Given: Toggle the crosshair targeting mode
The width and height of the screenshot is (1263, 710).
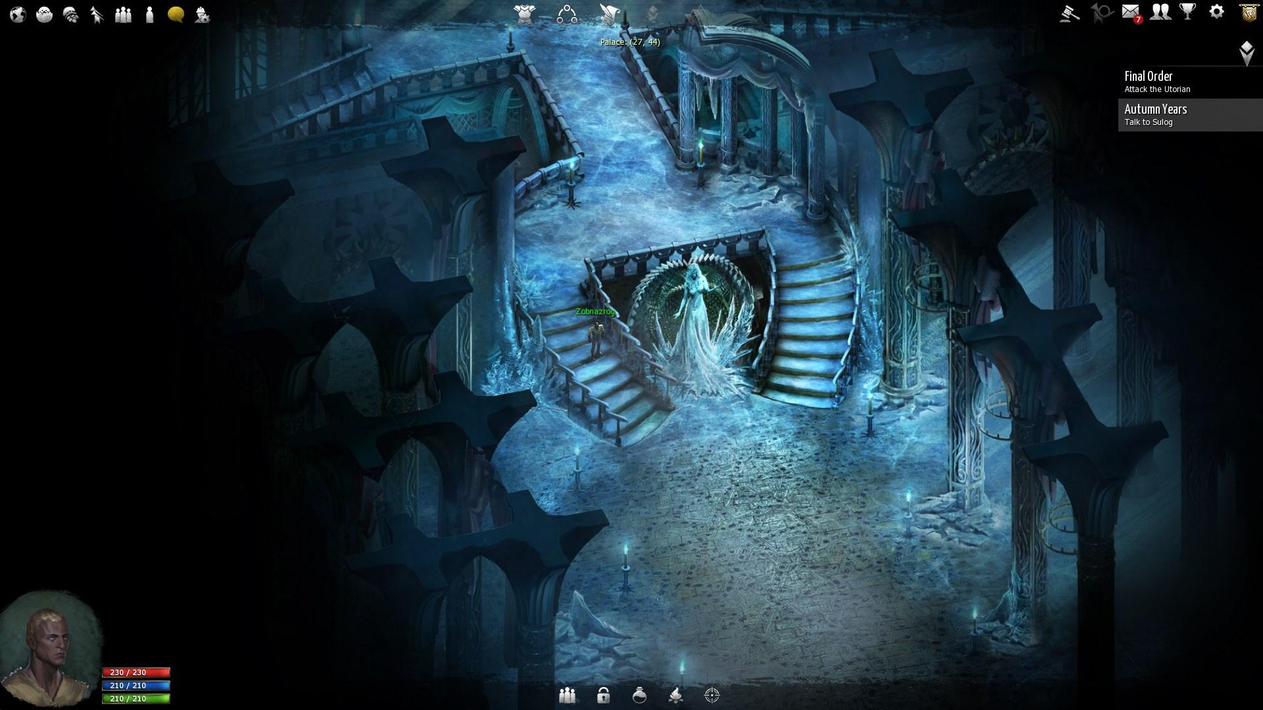Looking at the screenshot, I should point(712,696).
